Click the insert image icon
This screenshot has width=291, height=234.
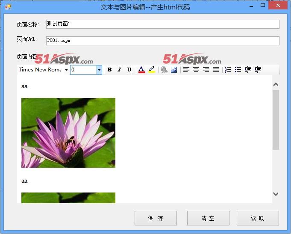[174, 70]
